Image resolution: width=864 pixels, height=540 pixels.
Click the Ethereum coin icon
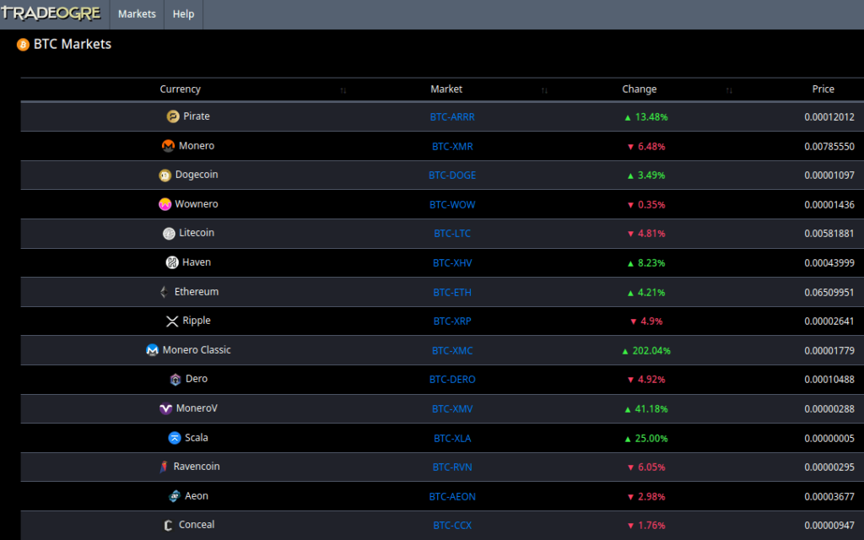165,292
